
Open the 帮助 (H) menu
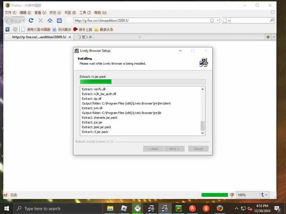[x=100, y=13]
